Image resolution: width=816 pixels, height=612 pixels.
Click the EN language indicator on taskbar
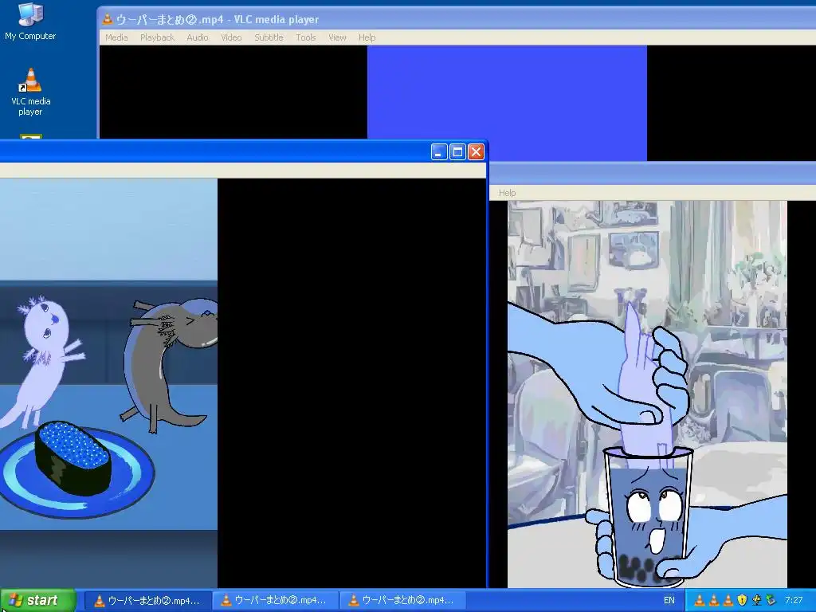coord(669,601)
